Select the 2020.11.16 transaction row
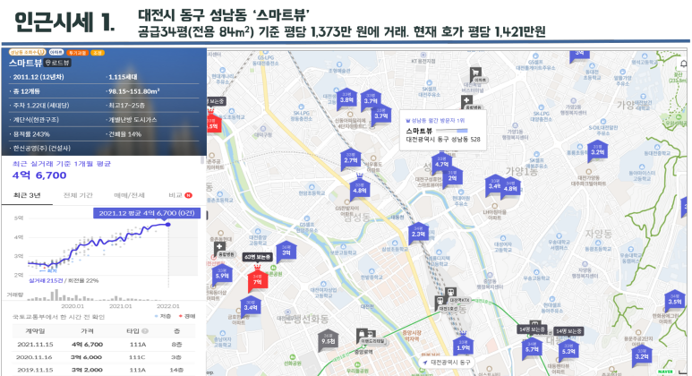692x376 pixels. pyautogui.click(x=103, y=357)
